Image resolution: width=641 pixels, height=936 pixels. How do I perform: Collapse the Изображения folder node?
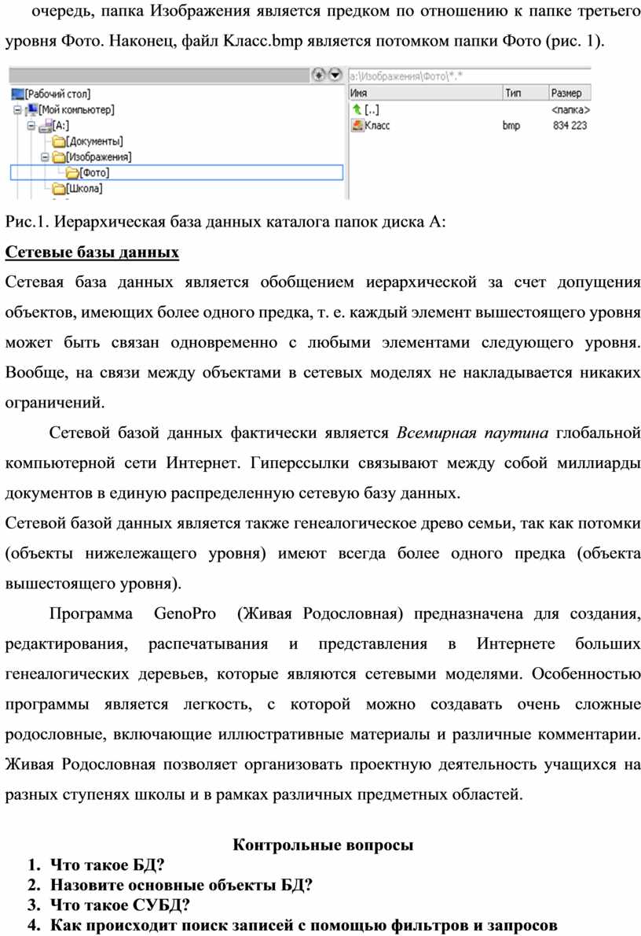click(x=44, y=157)
